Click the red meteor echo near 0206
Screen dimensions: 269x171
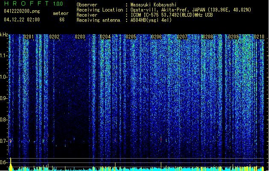pyautogui.click(x=161, y=139)
